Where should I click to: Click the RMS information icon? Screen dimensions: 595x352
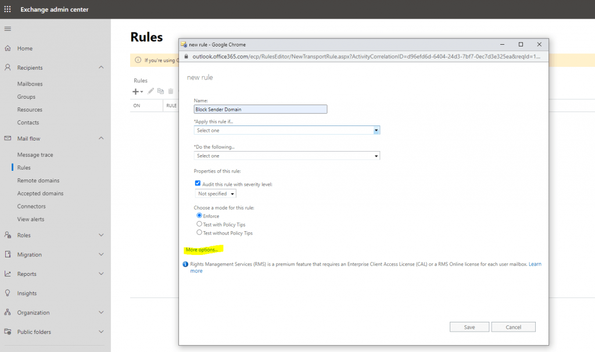185,264
